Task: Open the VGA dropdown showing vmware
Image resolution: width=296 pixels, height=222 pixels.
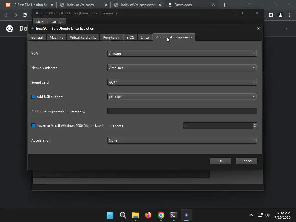Action: click(182, 53)
